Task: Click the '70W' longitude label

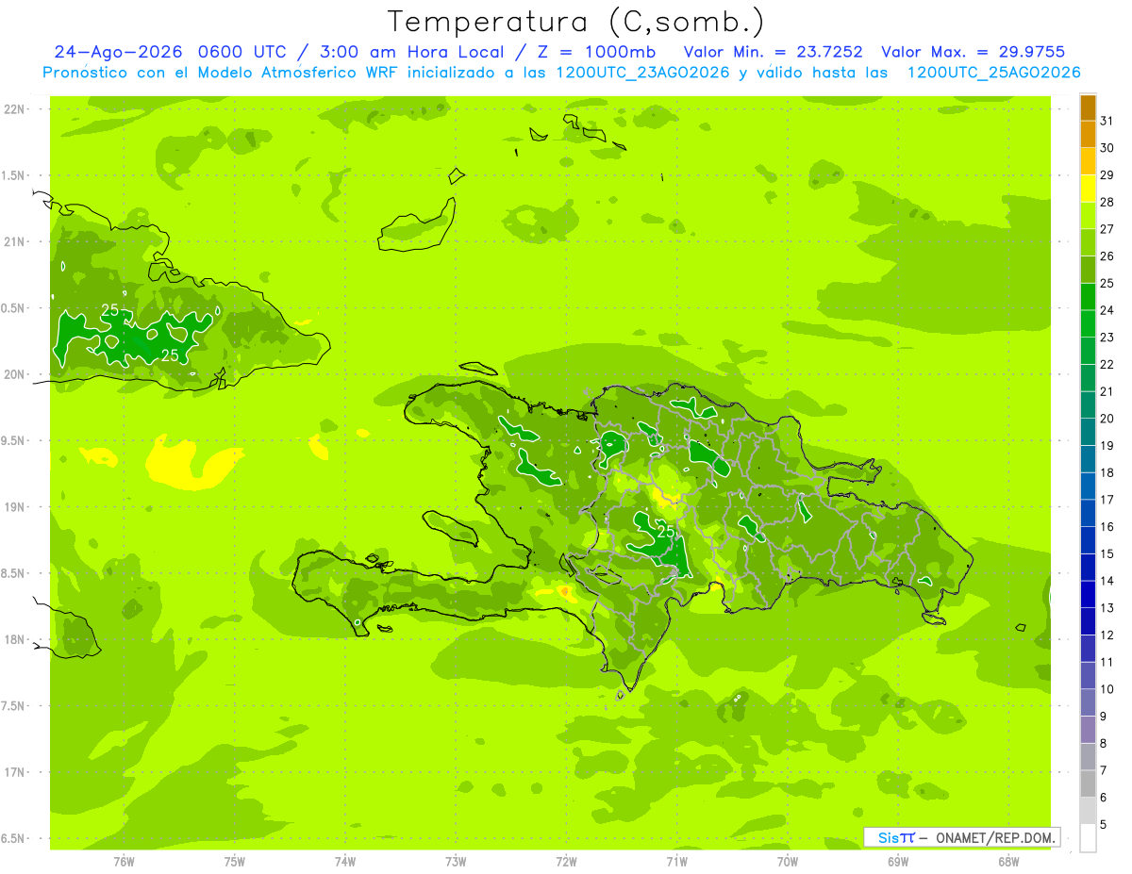Action: click(788, 862)
